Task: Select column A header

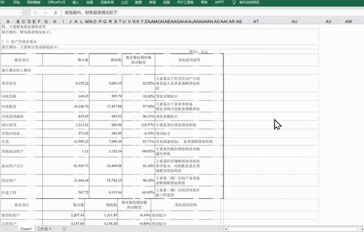Action: (8, 21)
